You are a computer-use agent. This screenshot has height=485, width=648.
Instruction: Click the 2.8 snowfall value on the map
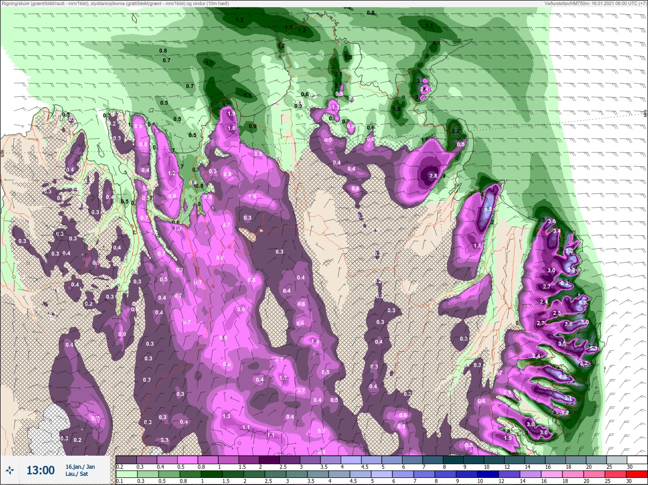(x=433, y=176)
